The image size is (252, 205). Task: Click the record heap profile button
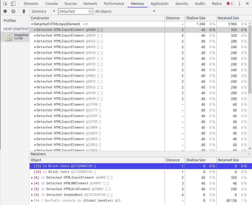[5, 11]
